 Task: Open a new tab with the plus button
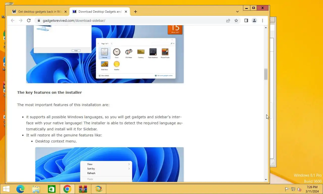(x=136, y=12)
